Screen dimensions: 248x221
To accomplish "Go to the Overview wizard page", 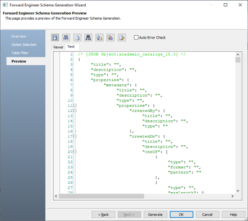I will coord(19,36).
